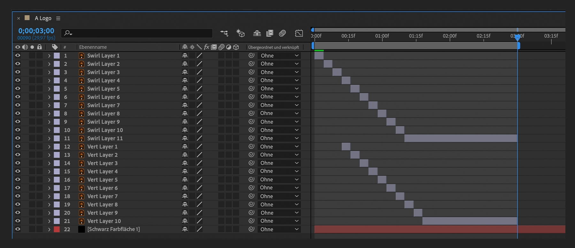
Task: Click the quality switch for Schwarz Farbfläche 1
Action: click(199, 229)
